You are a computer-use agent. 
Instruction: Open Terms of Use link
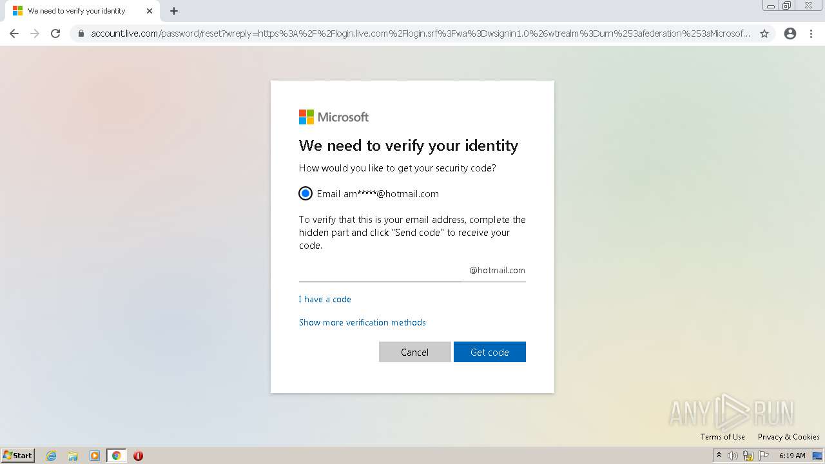723,437
